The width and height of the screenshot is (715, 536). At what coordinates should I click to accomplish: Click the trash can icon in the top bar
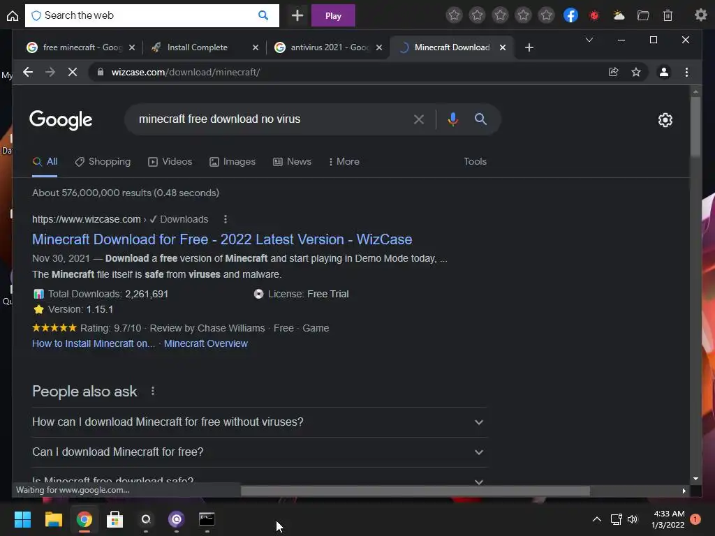pos(668,15)
